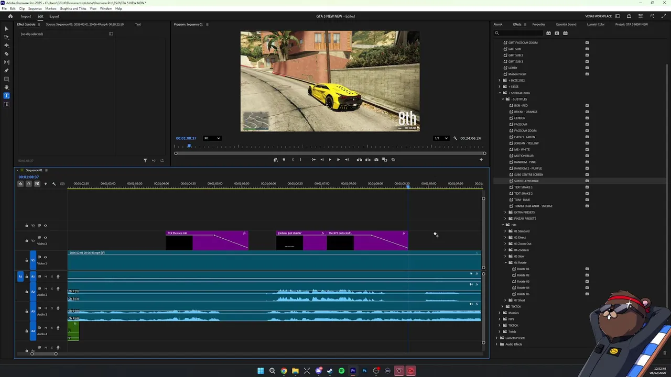Toggle track targeting for A4

(x=33, y=331)
